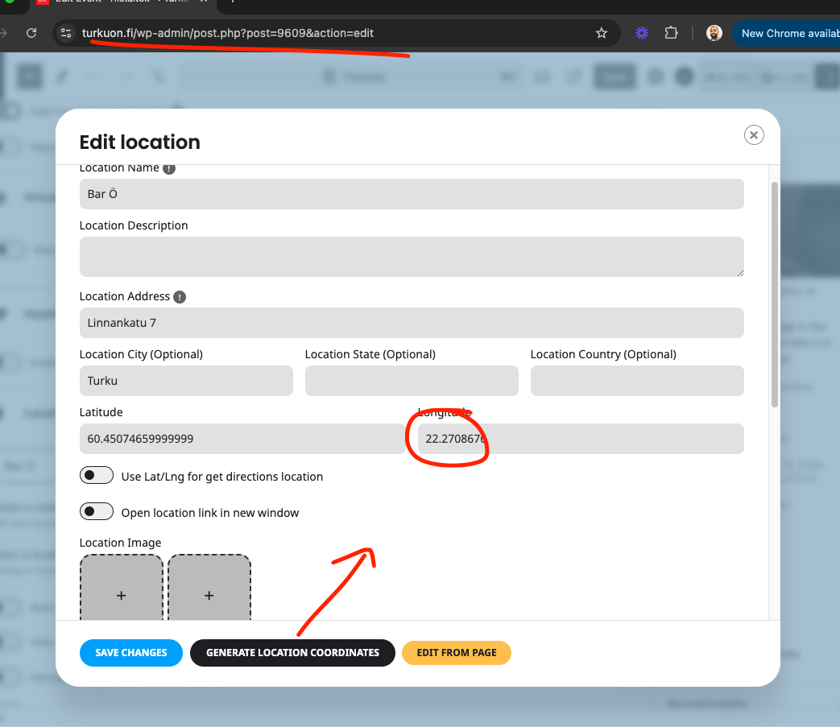The height and width of the screenshot is (727, 840).
Task: Click New Chrome available update button
Action: click(786, 33)
